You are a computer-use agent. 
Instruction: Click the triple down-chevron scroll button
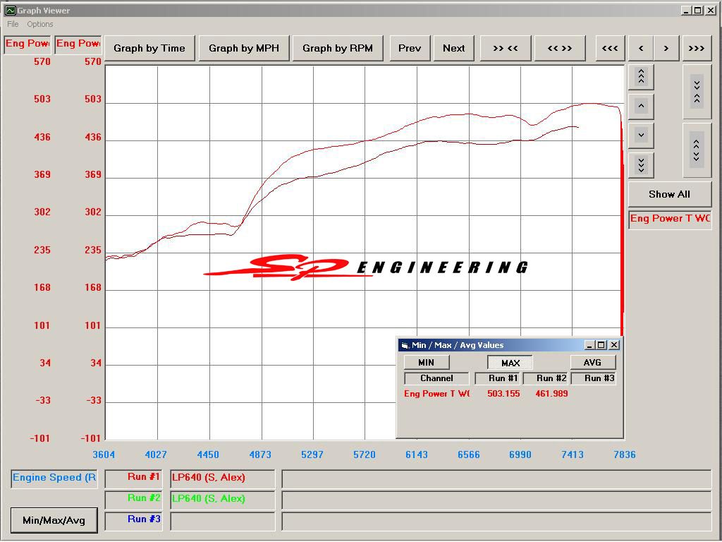tap(641, 164)
